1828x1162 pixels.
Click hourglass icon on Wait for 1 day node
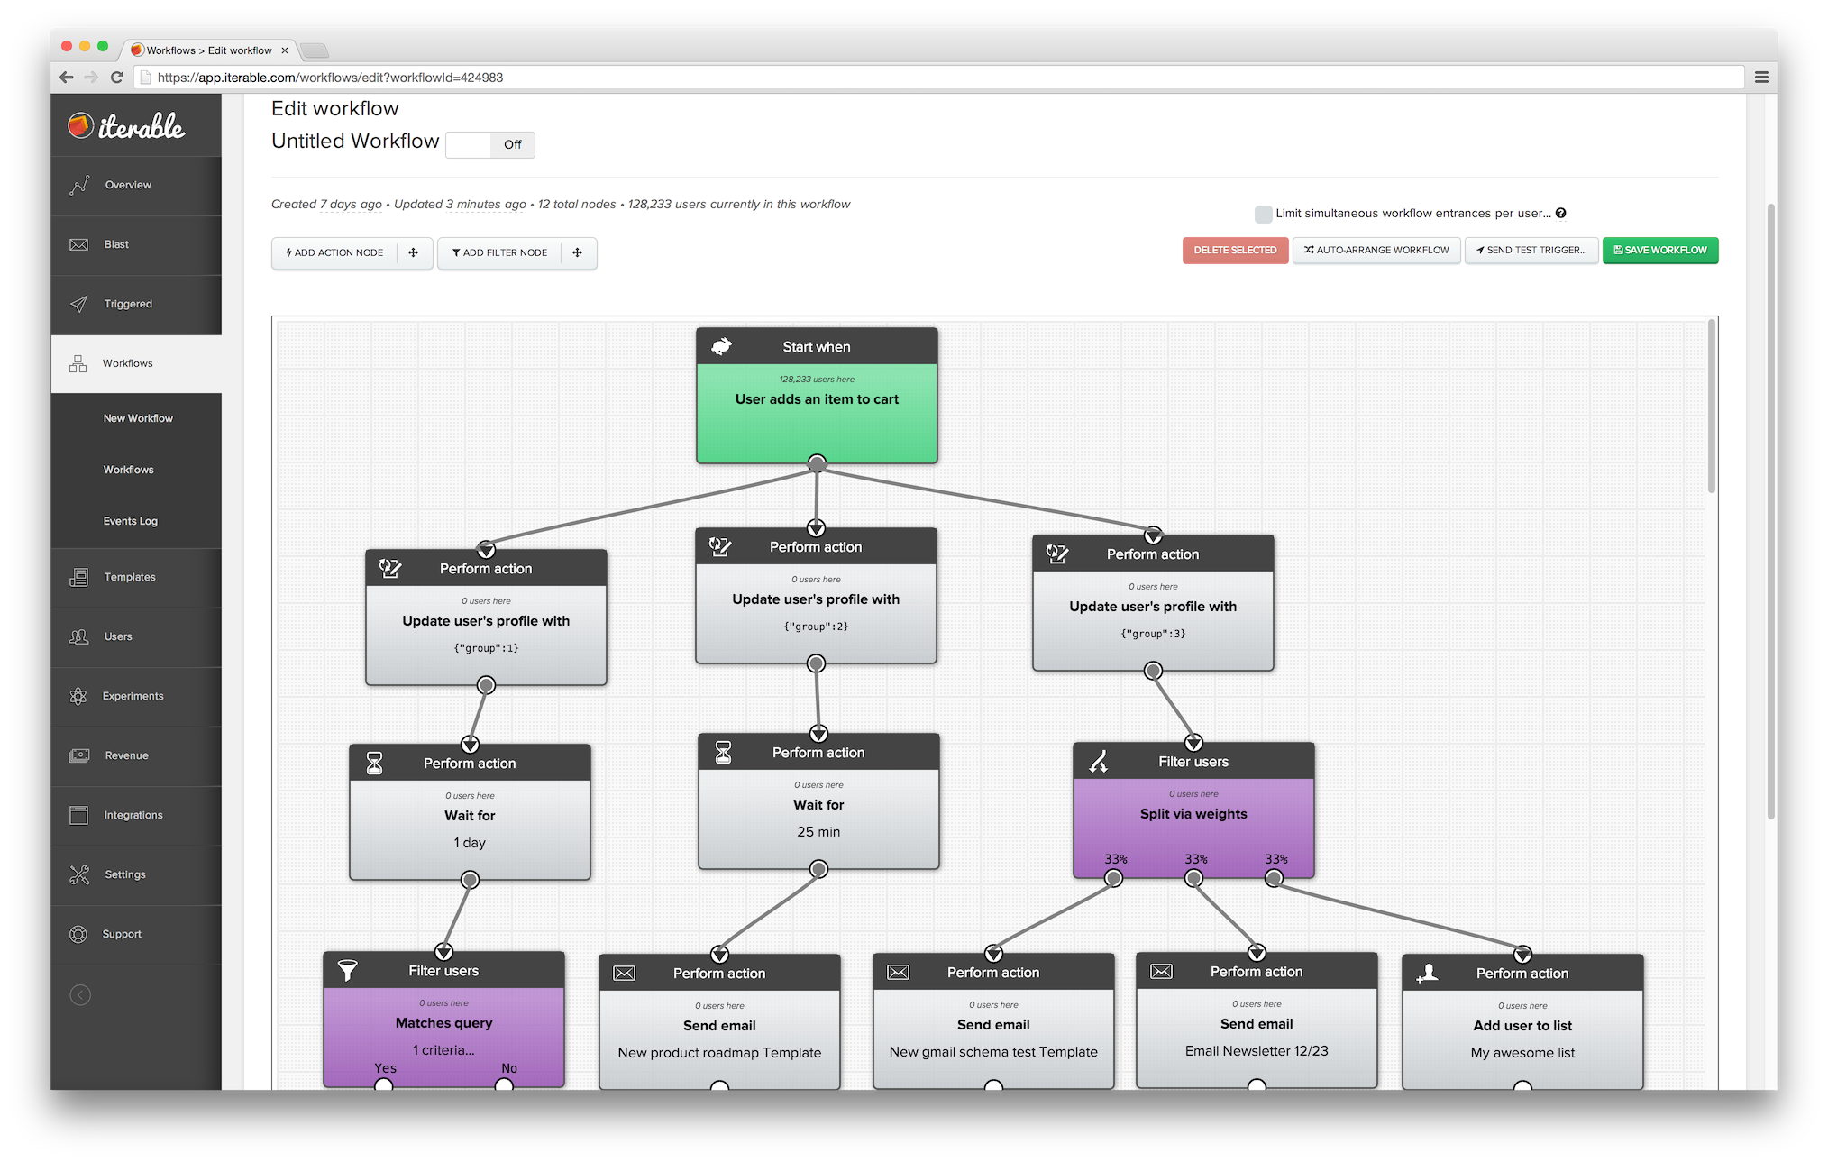(x=375, y=764)
